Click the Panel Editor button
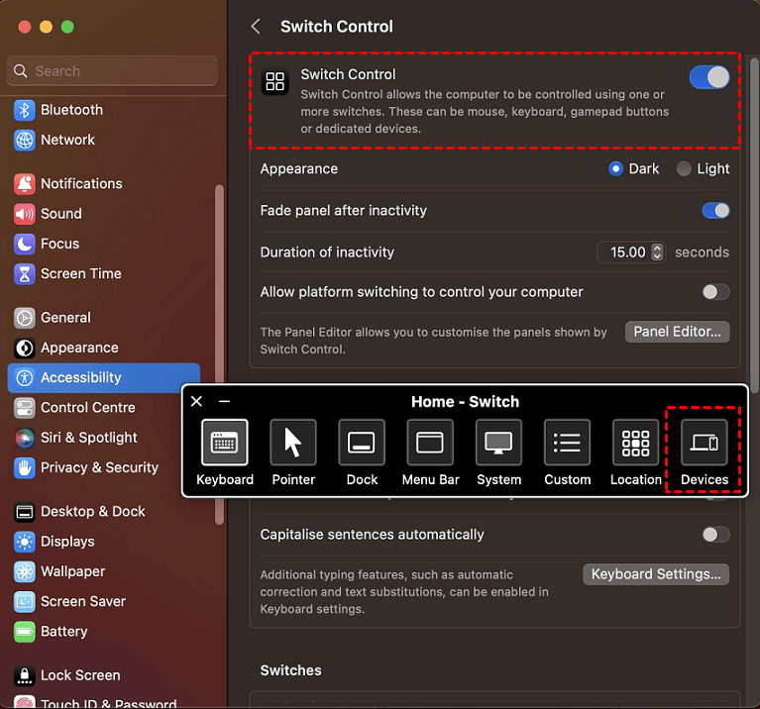 pos(677,332)
